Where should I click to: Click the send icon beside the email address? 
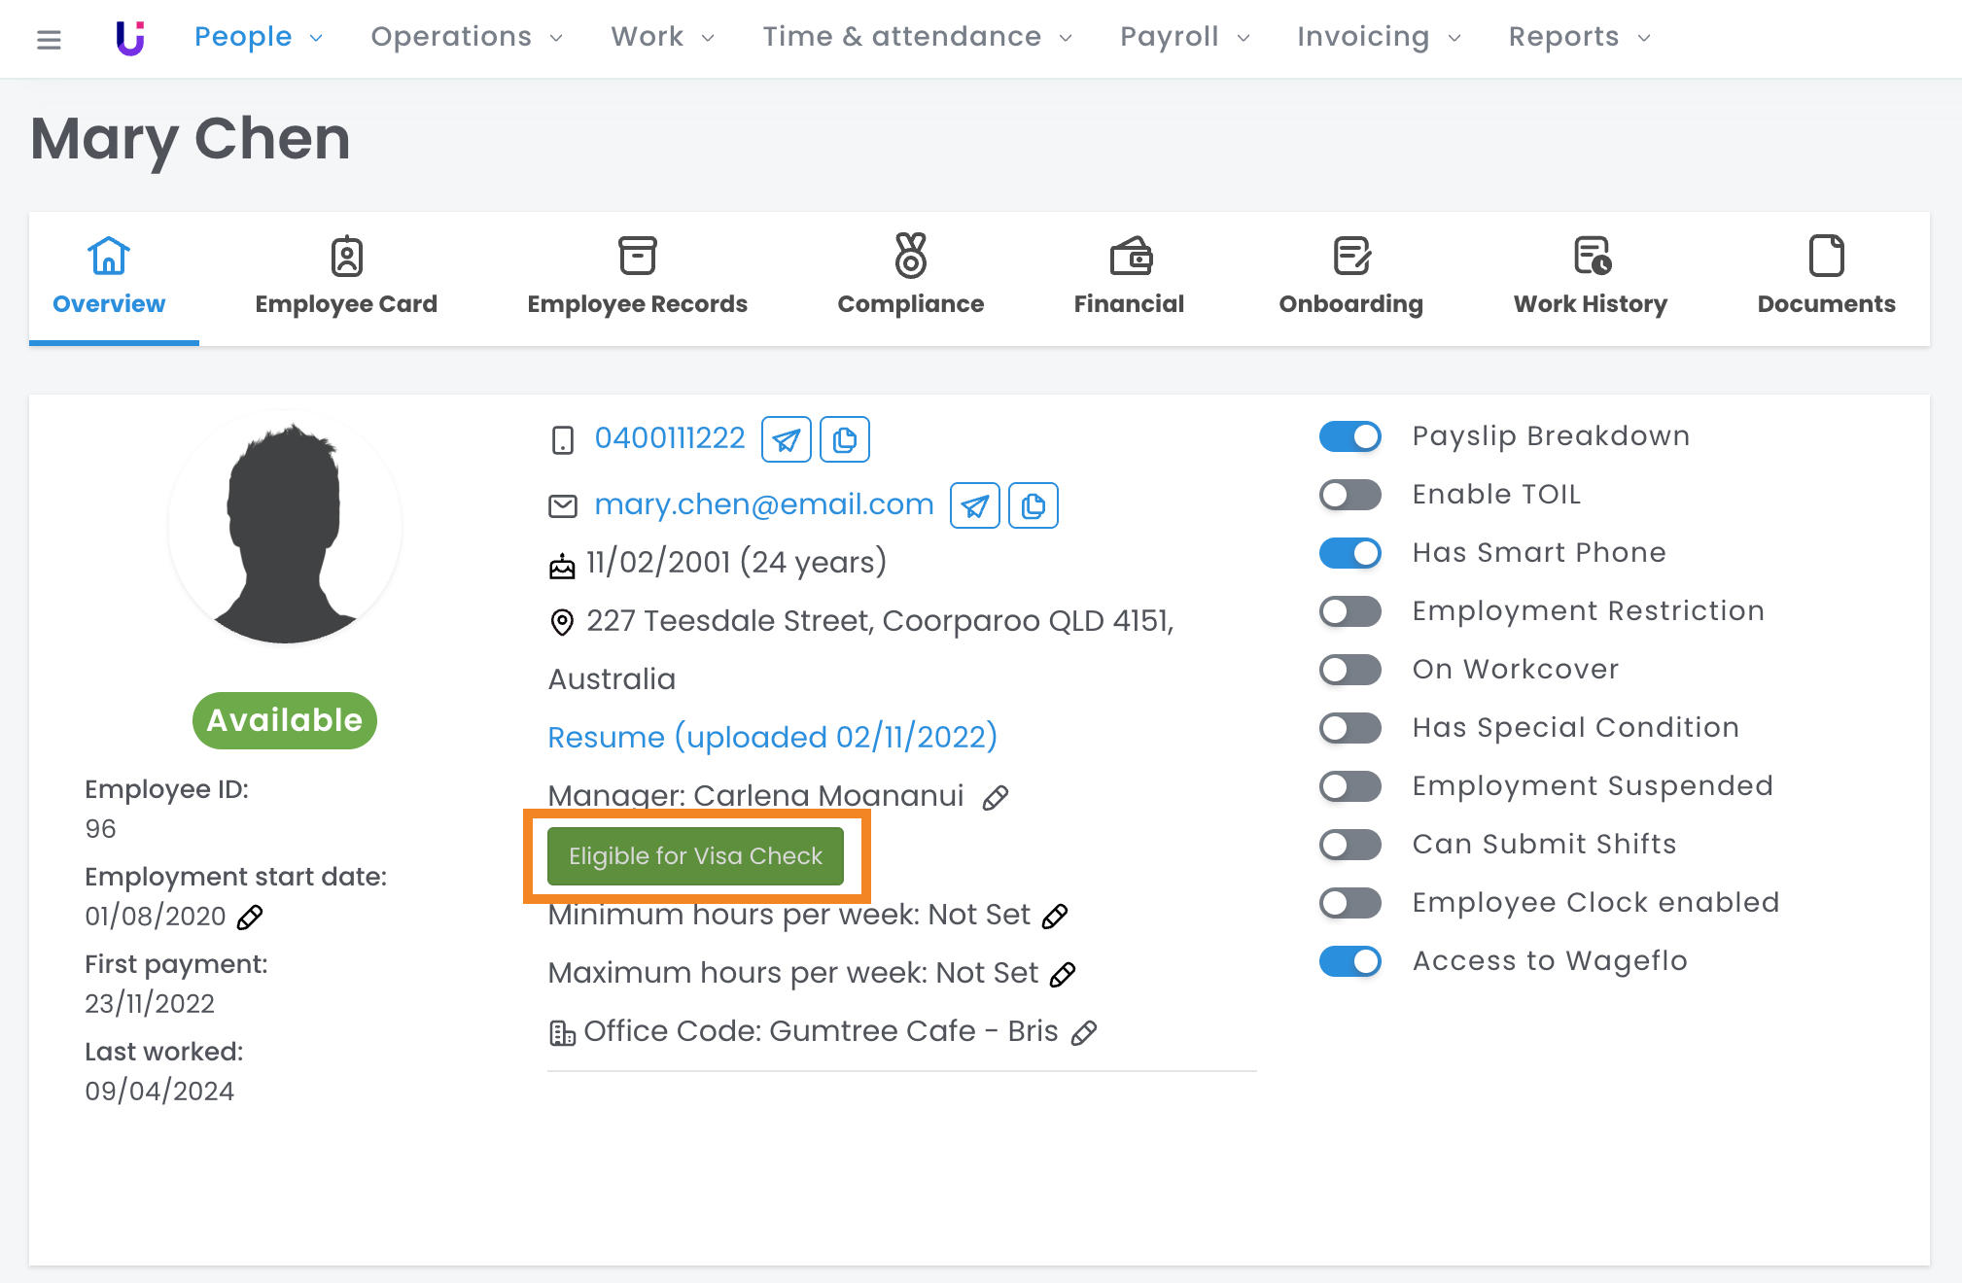tap(974, 505)
